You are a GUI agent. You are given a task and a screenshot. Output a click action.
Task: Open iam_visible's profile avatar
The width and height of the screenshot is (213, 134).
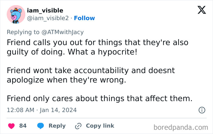(16, 14)
